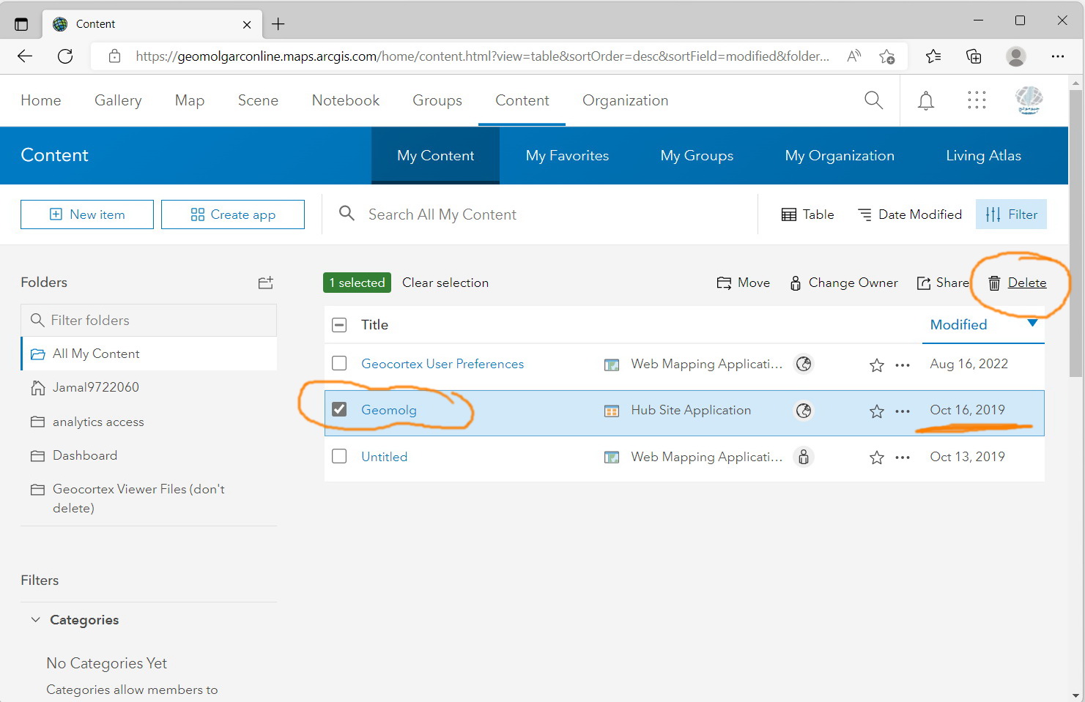Click the Change Owner icon
This screenshot has width=1085, height=702.
(x=796, y=283)
